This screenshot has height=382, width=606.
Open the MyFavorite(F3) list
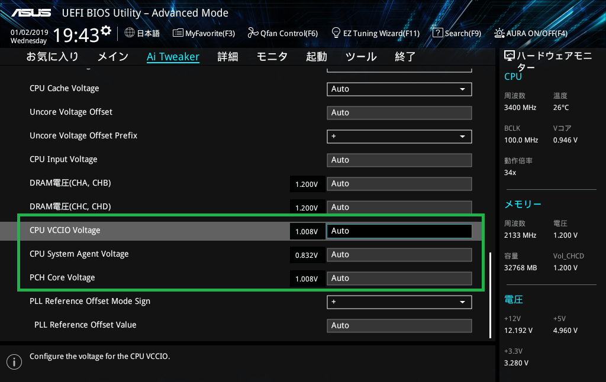[x=204, y=33]
